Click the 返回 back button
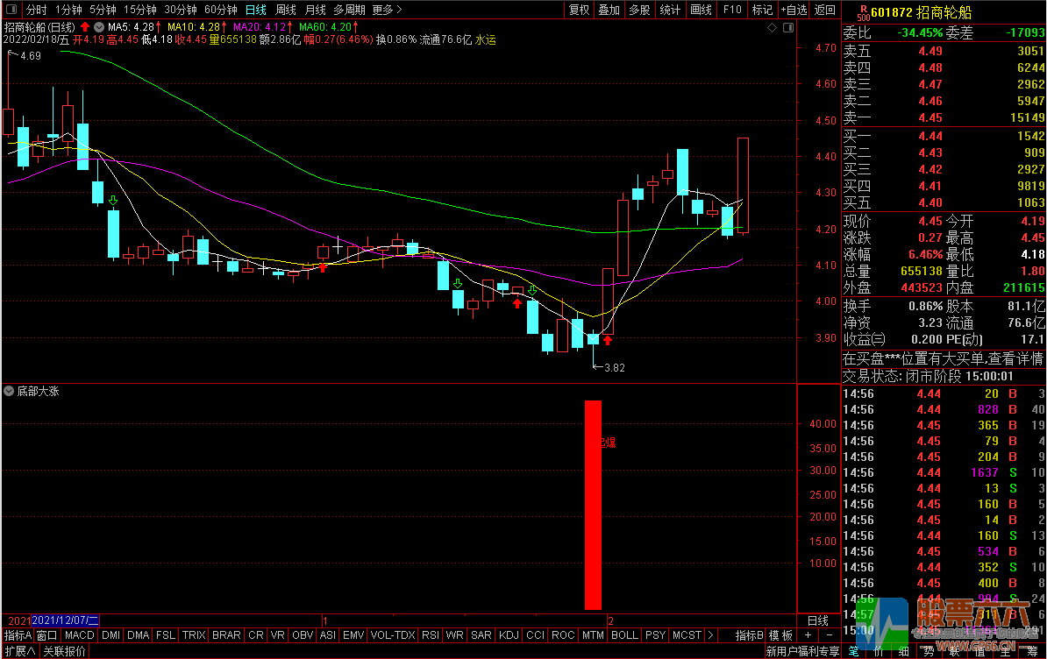This screenshot has height=659, width=1047. [824, 10]
